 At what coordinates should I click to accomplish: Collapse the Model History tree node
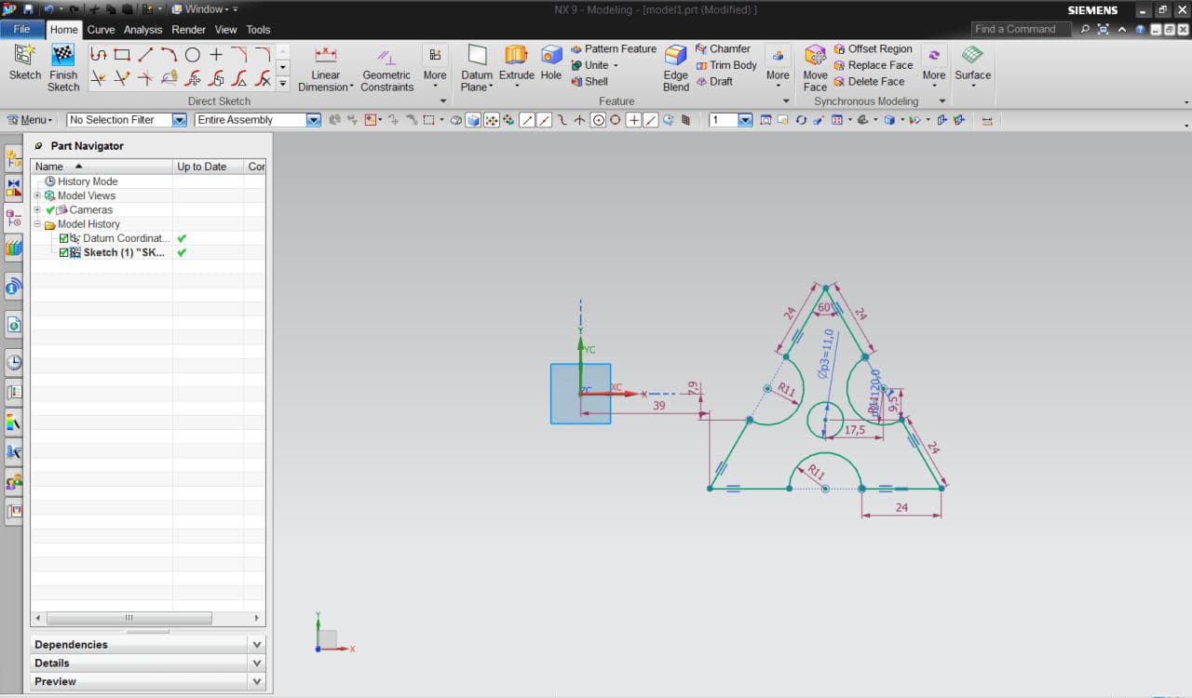(x=37, y=224)
